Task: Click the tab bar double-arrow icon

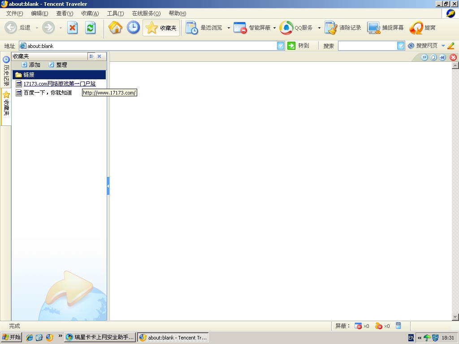Action: pos(424,57)
